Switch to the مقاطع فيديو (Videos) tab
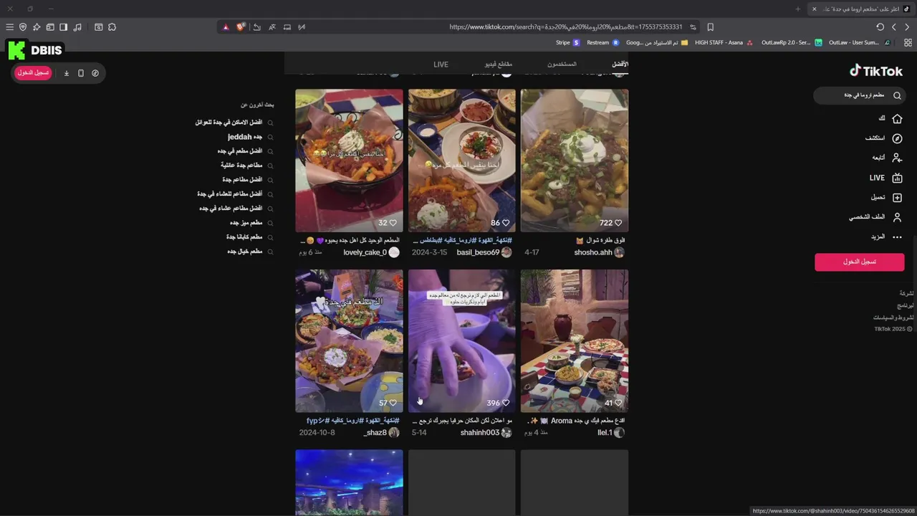 (x=499, y=64)
